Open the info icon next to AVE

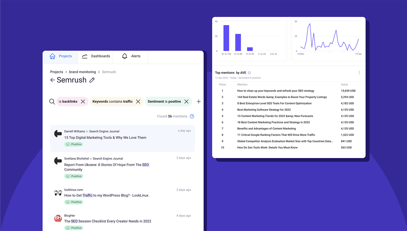[x=249, y=73]
